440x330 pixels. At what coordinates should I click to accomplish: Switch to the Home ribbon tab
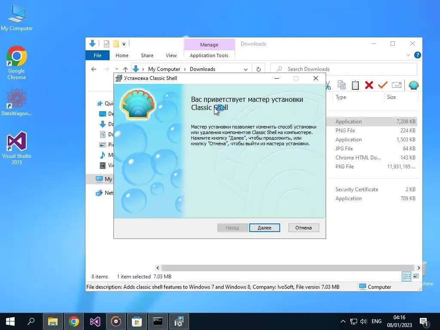[122, 55]
